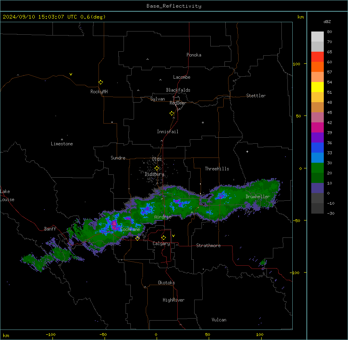Click the 30 to 33 dBZ light blue swatch
348x340 pixels.
click(317, 157)
